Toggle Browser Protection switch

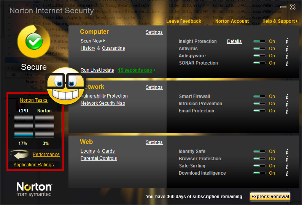point(259,159)
